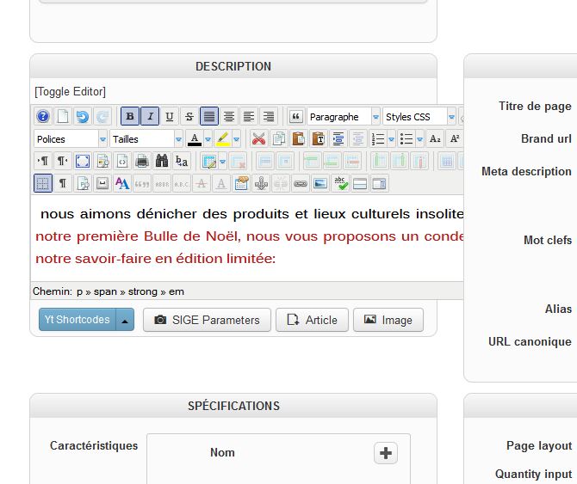The width and height of the screenshot is (577, 484).
Task: Apply the yellow highlight color
Action: point(223,139)
